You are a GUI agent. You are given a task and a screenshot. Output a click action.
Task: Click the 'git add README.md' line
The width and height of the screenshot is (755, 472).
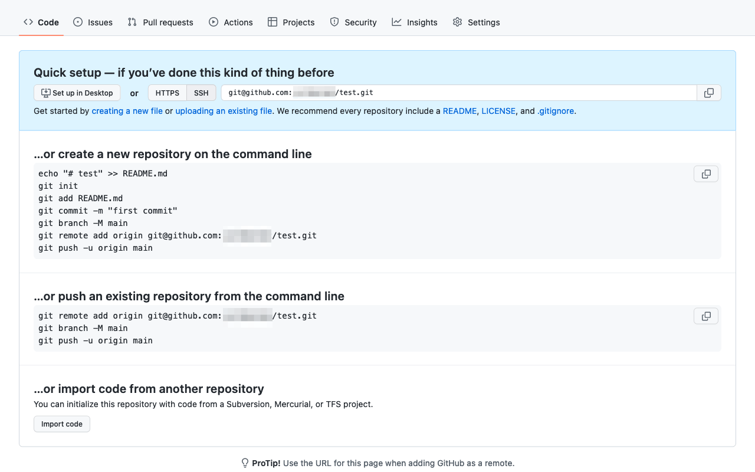(81, 198)
